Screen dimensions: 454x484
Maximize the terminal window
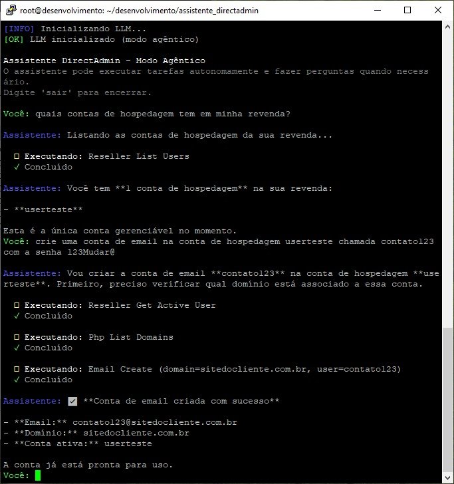pyautogui.click(x=407, y=10)
